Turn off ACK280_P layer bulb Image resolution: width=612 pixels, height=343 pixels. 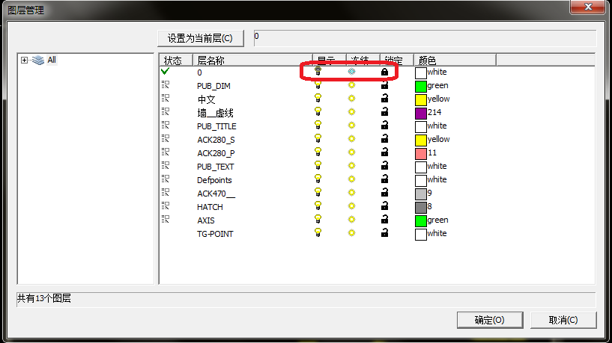pyautogui.click(x=318, y=152)
